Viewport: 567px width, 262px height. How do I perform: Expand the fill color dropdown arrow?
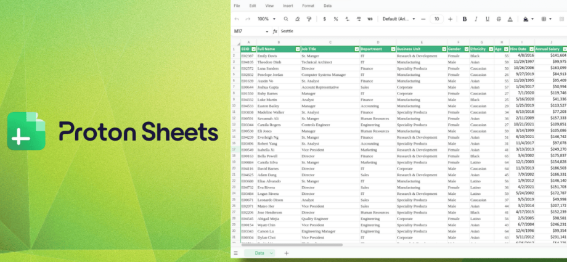pyautogui.click(x=532, y=19)
